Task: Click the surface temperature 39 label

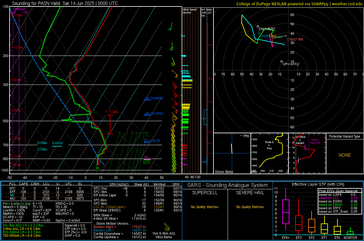Action: click(x=97, y=168)
